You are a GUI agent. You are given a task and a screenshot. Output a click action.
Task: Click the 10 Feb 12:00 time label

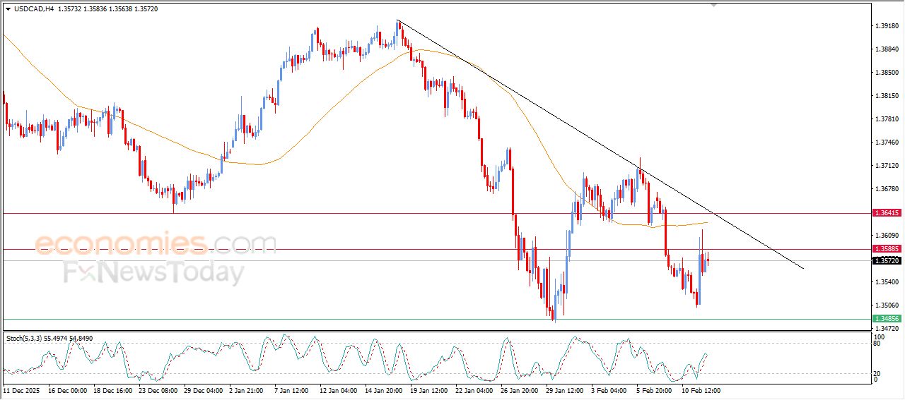click(x=701, y=390)
